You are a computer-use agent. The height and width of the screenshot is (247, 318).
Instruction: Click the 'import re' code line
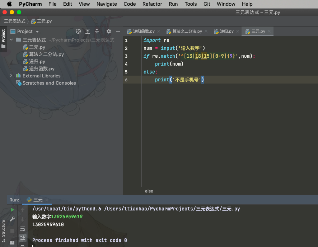[x=156, y=40]
